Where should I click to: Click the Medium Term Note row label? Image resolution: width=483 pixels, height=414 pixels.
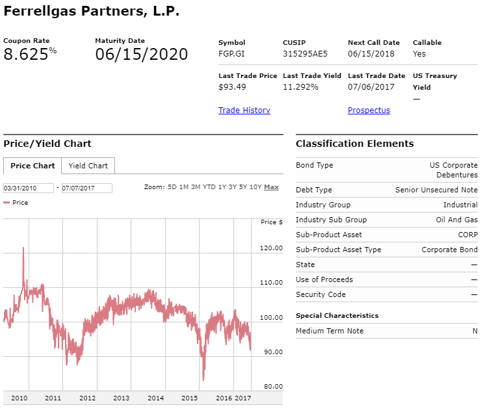[x=330, y=331]
